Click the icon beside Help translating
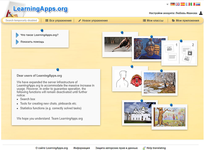Image resolution: width=204 pixels, height=150 pixels. pyautogui.click(x=144, y=148)
